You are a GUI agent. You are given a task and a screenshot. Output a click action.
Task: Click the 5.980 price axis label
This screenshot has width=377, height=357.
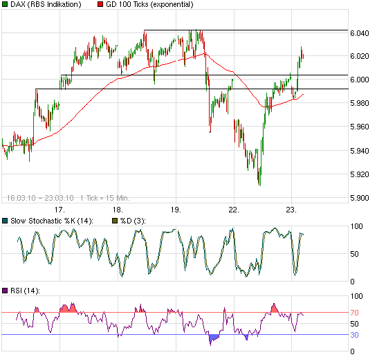tap(360, 103)
